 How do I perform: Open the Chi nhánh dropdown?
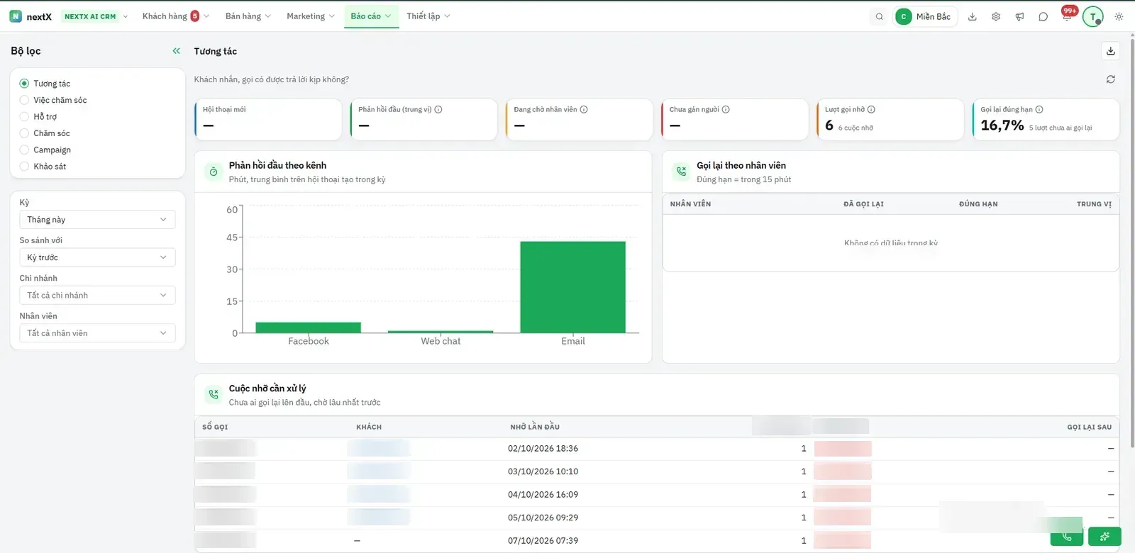point(97,295)
